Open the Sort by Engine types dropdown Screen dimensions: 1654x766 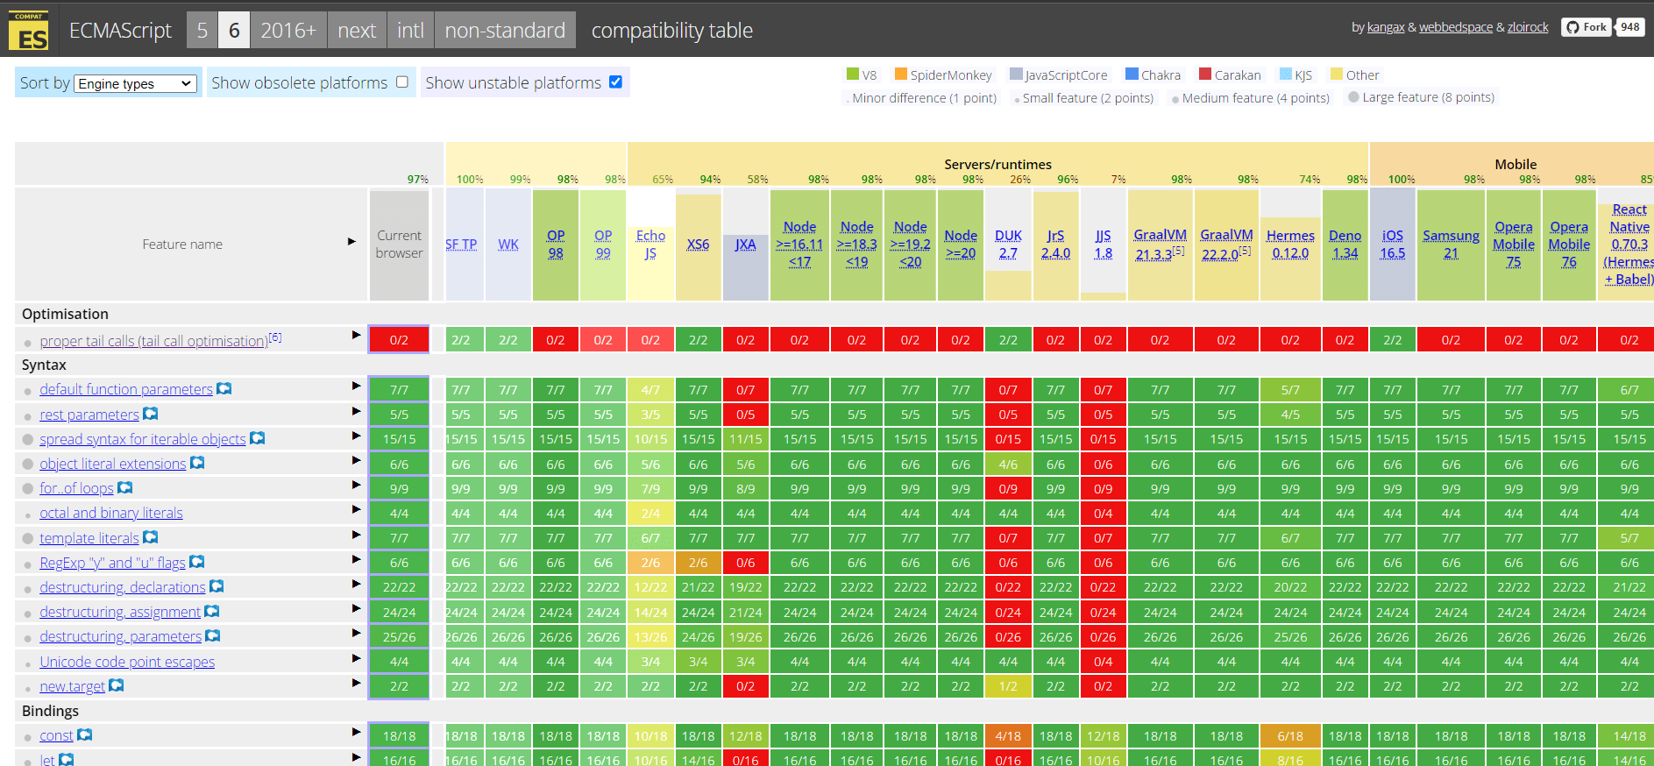click(x=135, y=83)
